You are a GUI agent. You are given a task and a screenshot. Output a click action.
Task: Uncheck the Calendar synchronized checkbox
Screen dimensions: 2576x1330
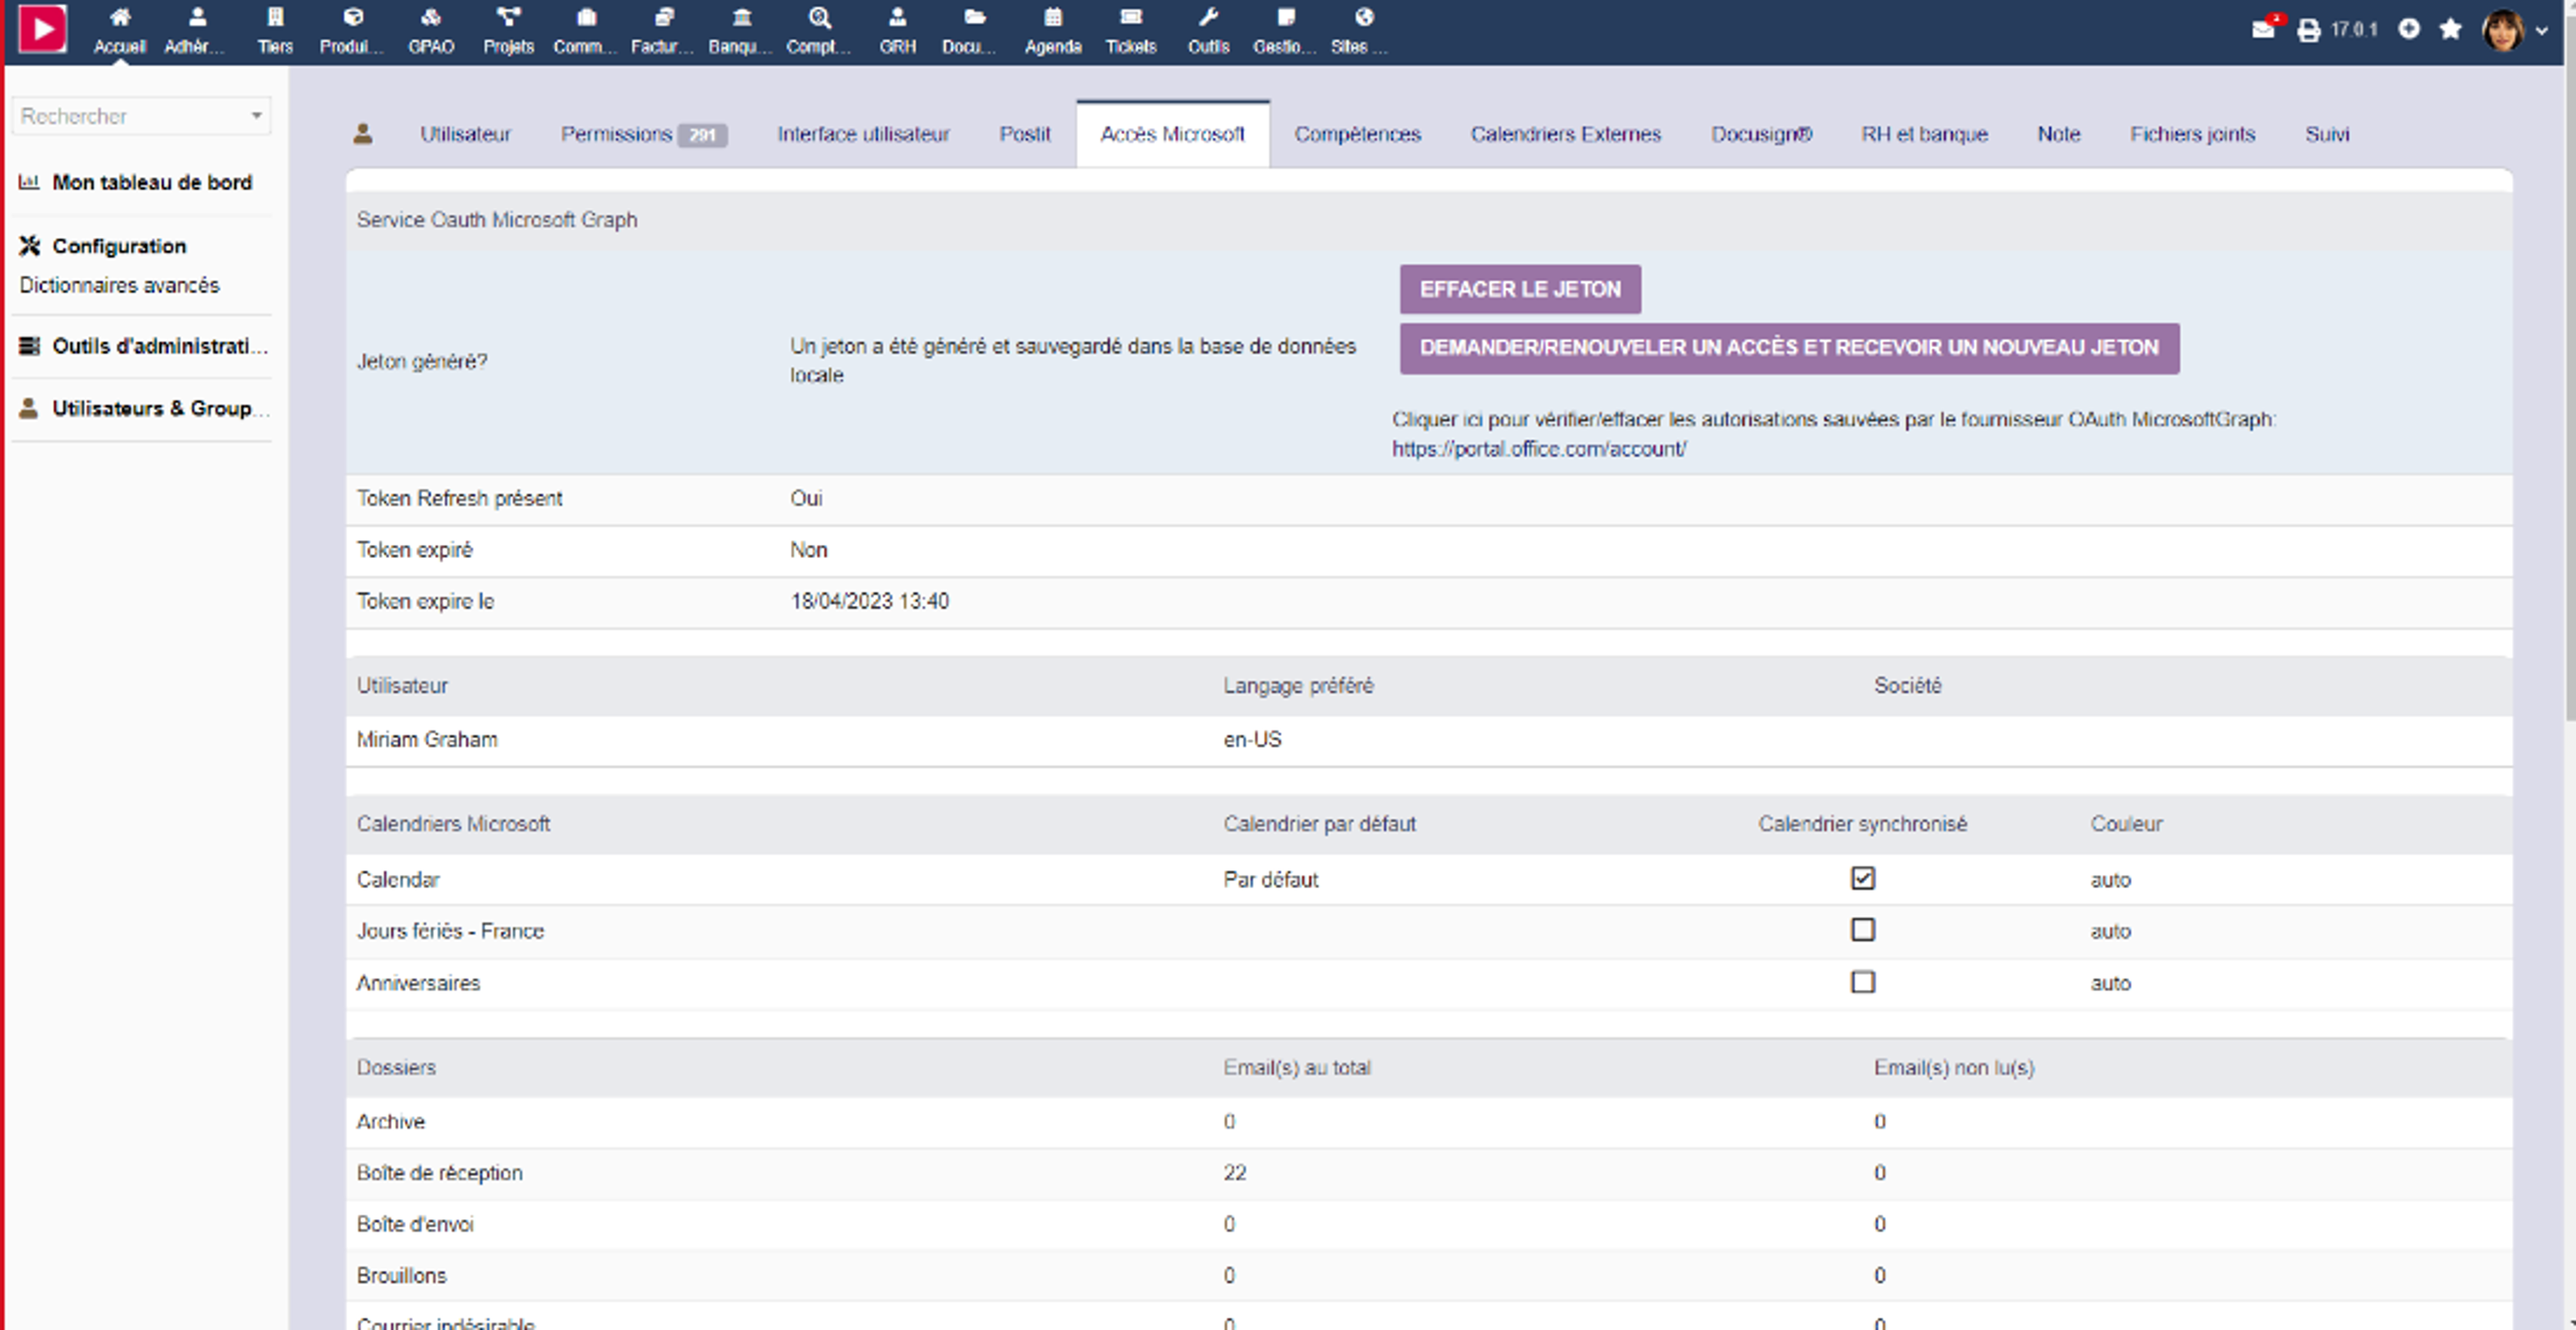click(1862, 878)
